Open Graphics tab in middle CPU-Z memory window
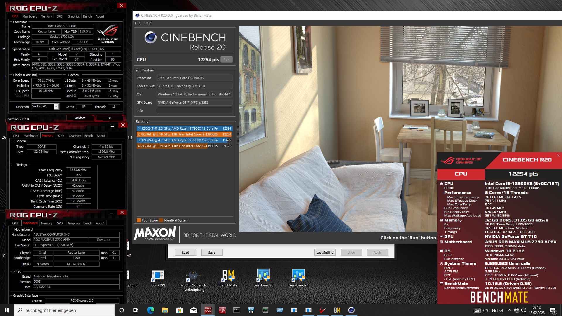 tap(75, 136)
